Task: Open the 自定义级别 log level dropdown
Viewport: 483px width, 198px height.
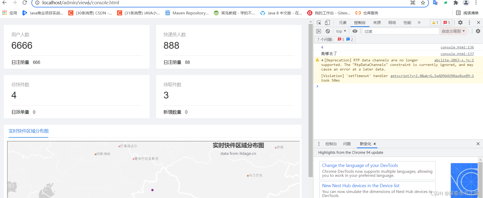Action: point(453,31)
